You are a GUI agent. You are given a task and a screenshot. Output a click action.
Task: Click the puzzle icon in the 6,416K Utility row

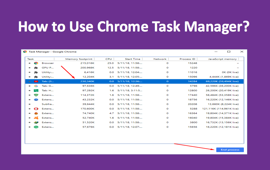36,72
